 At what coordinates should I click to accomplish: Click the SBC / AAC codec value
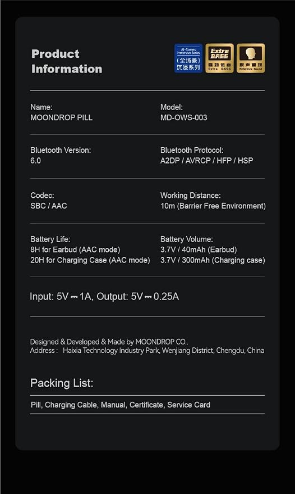point(49,206)
